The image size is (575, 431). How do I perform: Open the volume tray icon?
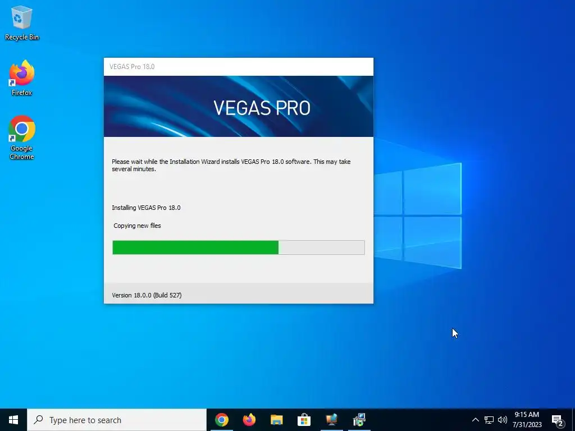[x=503, y=420]
